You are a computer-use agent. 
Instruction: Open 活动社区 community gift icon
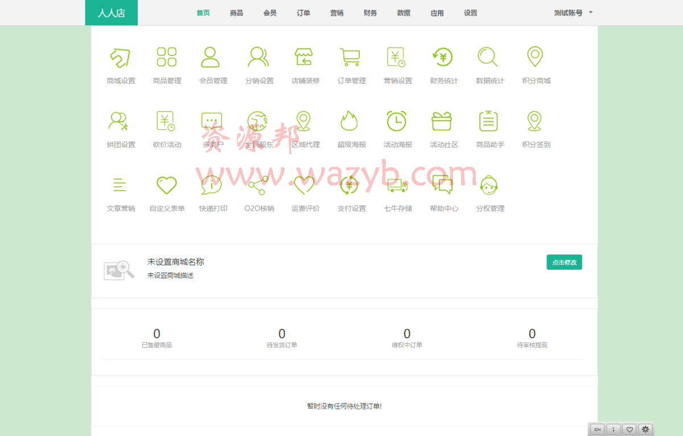[x=442, y=121]
